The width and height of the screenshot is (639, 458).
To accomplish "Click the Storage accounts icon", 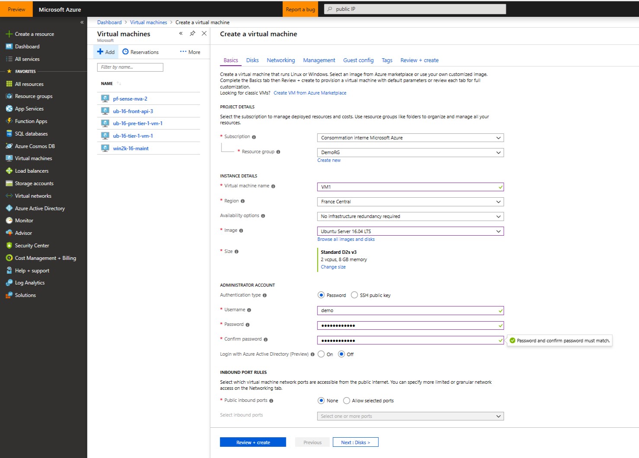I will (9, 183).
